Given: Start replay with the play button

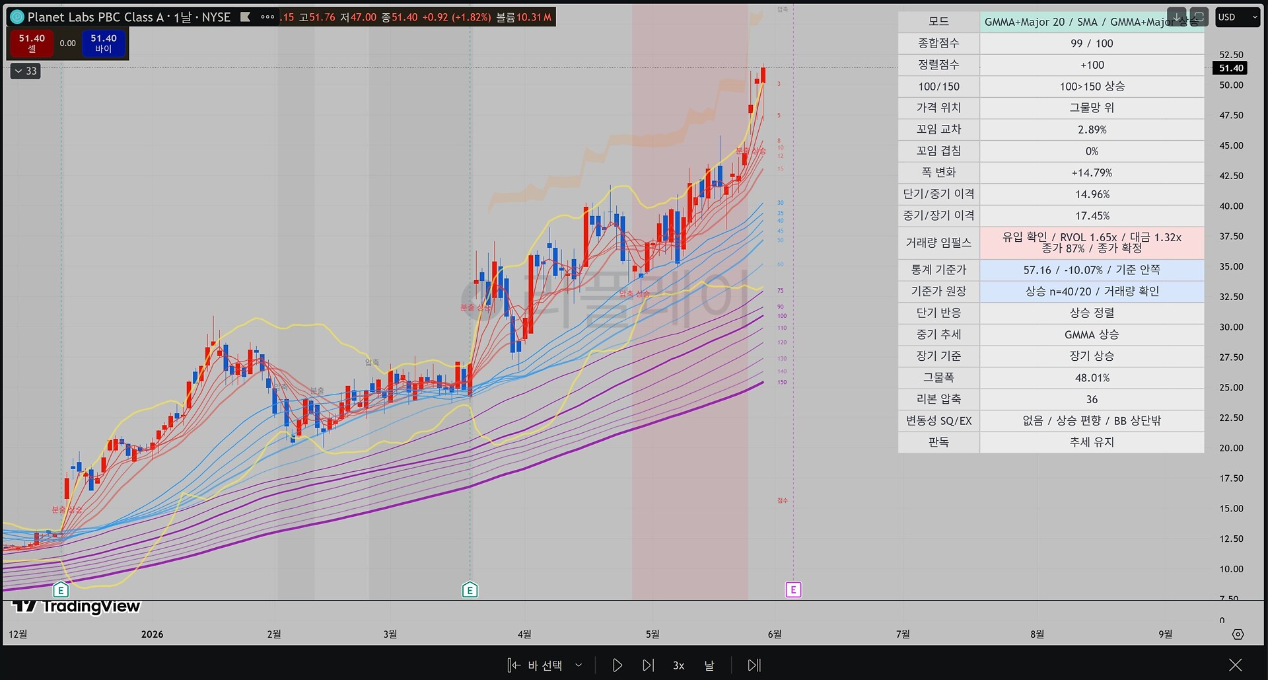Looking at the screenshot, I should coord(617,665).
